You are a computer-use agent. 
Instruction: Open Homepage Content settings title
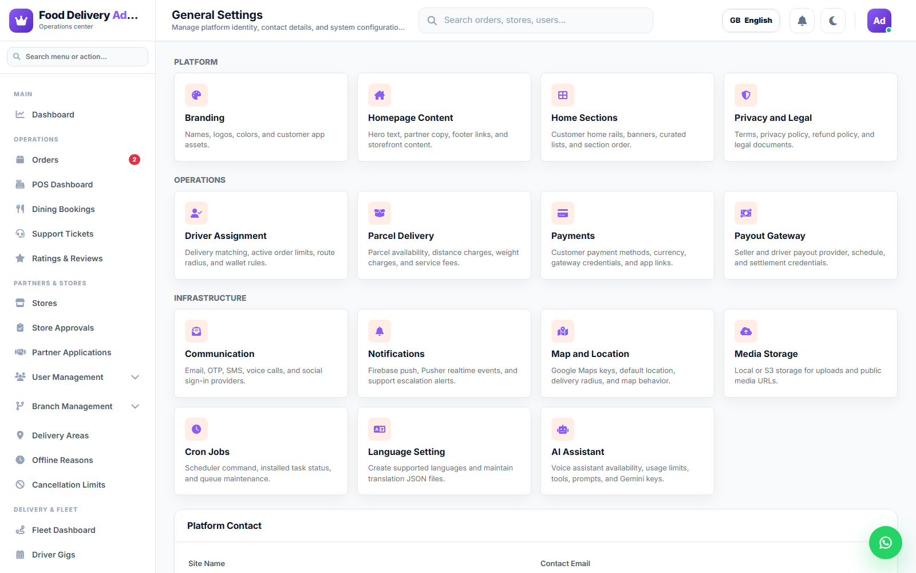410,118
